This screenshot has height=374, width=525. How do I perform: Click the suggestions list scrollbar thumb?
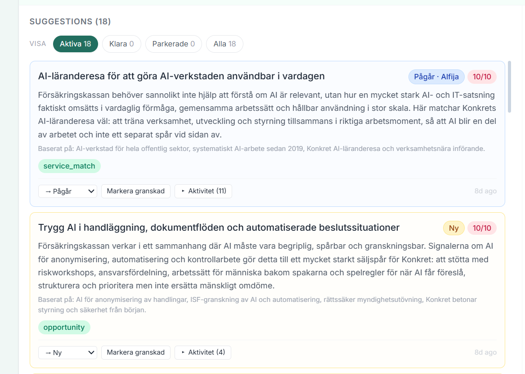509,87
